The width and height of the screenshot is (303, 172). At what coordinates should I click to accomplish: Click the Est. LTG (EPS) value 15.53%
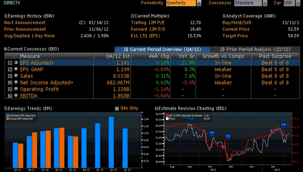(x=194, y=36)
